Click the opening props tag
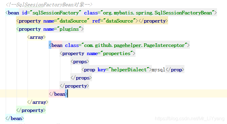The width and height of the screenshot is (227, 124). (80, 62)
